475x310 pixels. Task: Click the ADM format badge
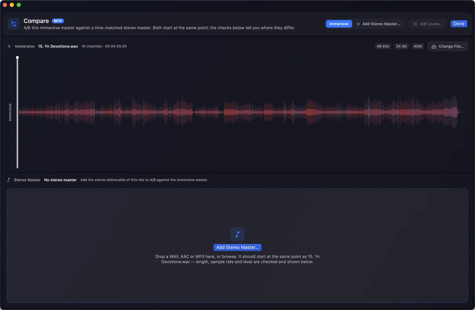point(418,46)
